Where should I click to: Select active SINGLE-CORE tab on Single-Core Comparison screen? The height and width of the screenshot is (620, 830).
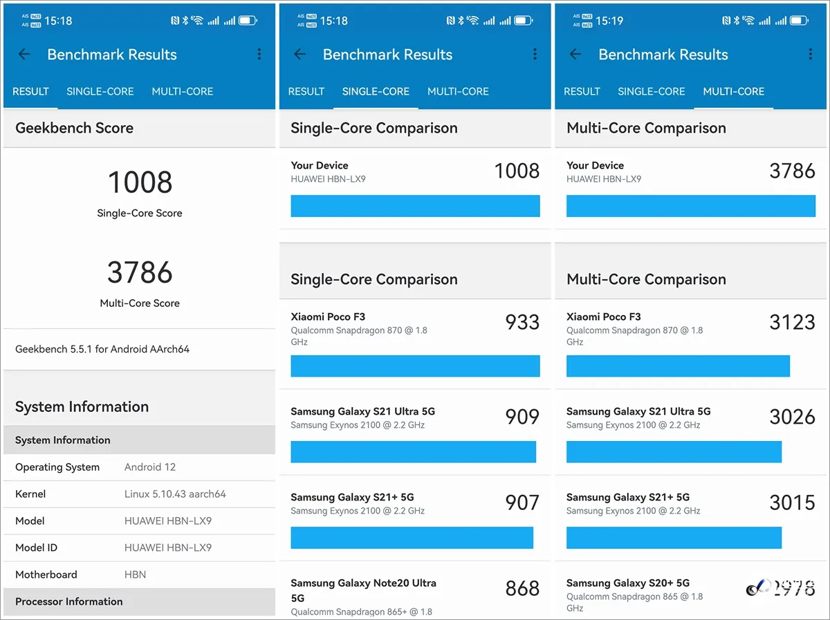pyautogui.click(x=376, y=91)
